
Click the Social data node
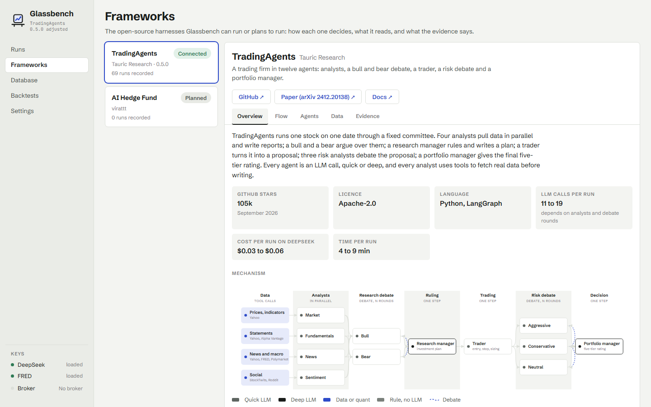tap(265, 378)
